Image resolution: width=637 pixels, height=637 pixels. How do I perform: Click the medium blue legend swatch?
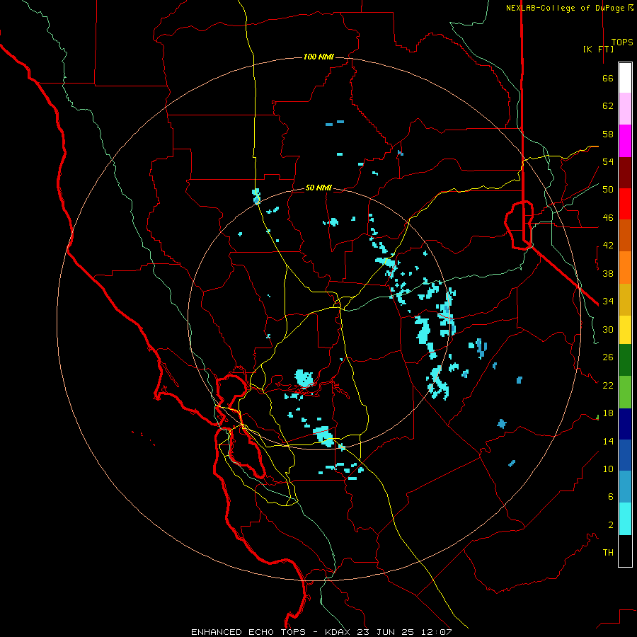point(625,455)
